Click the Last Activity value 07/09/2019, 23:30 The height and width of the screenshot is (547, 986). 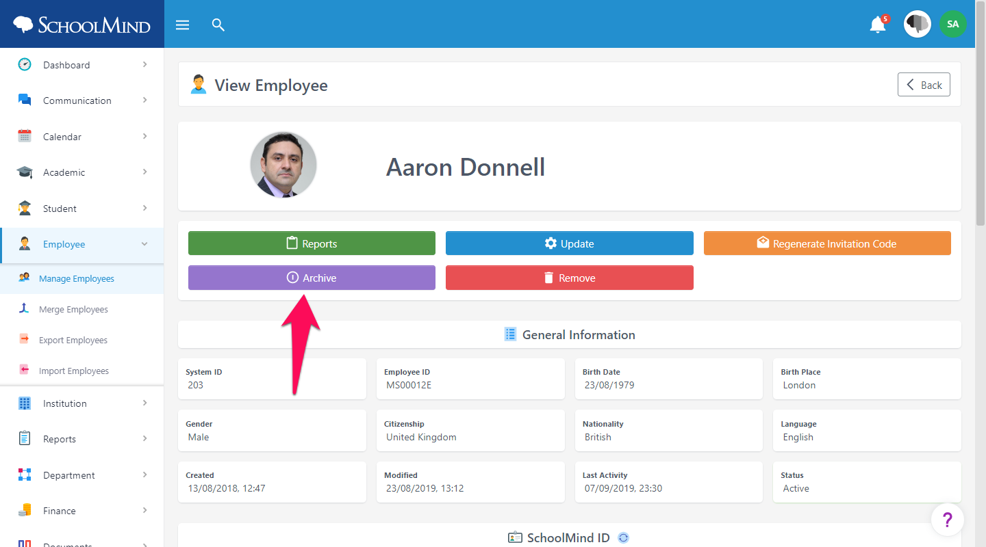623,488
